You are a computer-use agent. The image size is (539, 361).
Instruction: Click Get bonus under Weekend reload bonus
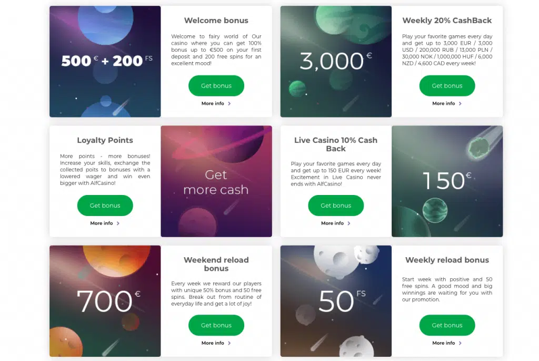point(216,325)
